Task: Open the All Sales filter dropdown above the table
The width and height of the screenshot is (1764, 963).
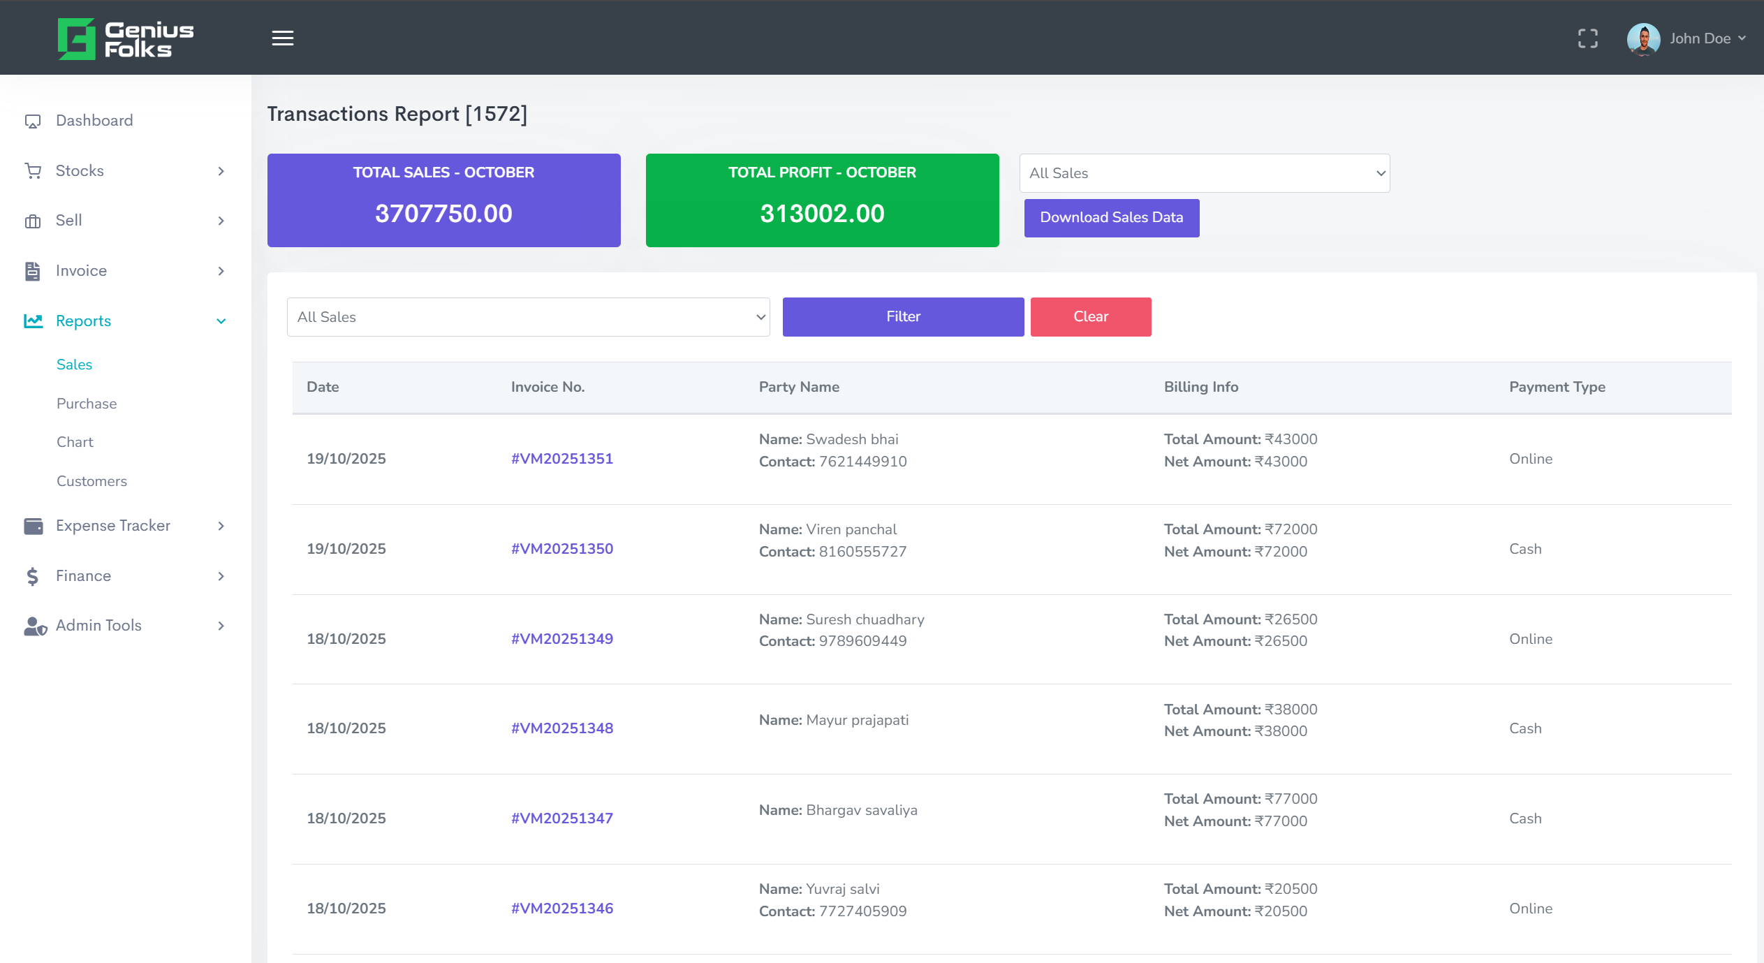Action: 528,316
